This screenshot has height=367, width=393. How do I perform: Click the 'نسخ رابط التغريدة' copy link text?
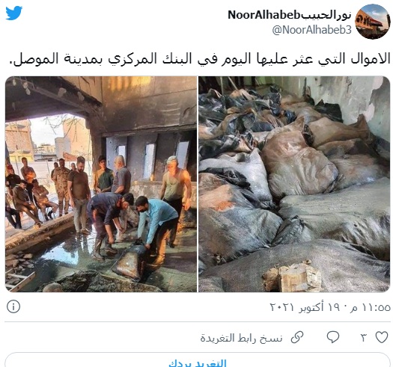tap(241, 338)
